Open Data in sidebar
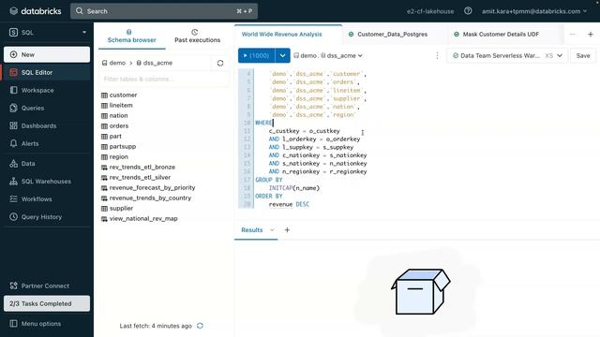 pos(47,164)
